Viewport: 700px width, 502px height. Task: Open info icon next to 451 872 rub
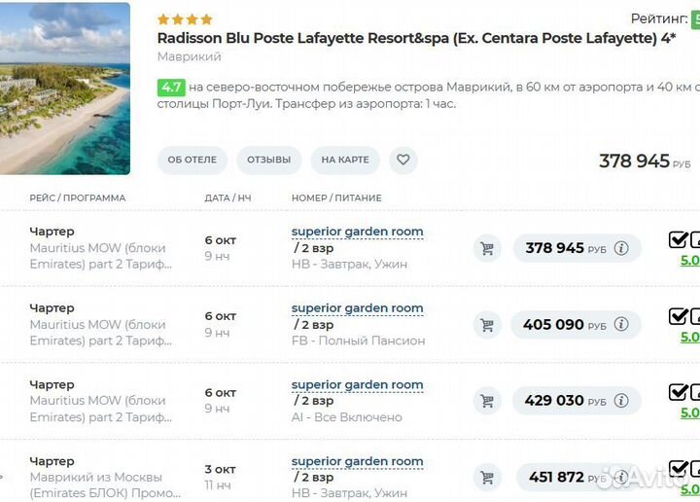click(621, 477)
